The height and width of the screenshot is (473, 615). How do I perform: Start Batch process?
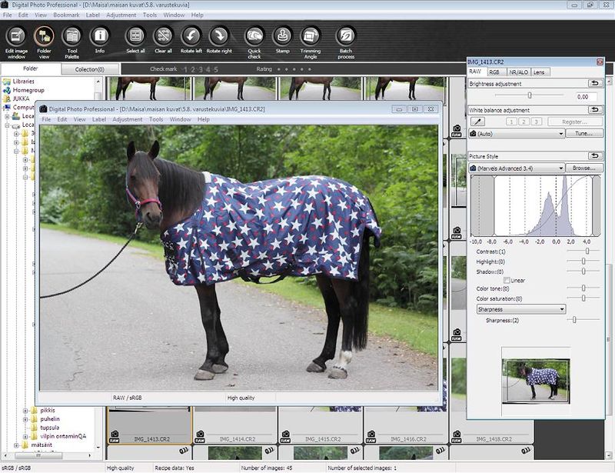tap(346, 42)
